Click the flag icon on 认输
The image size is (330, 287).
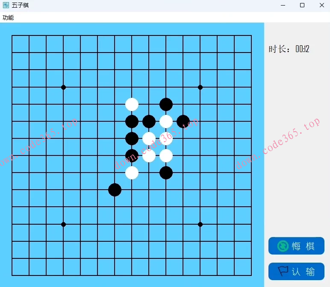click(283, 271)
